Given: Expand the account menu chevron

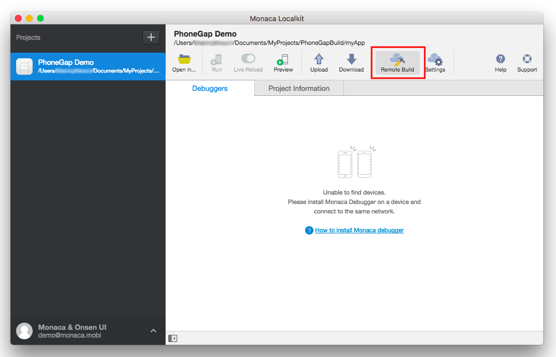Looking at the screenshot, I should tap(153, 331).
